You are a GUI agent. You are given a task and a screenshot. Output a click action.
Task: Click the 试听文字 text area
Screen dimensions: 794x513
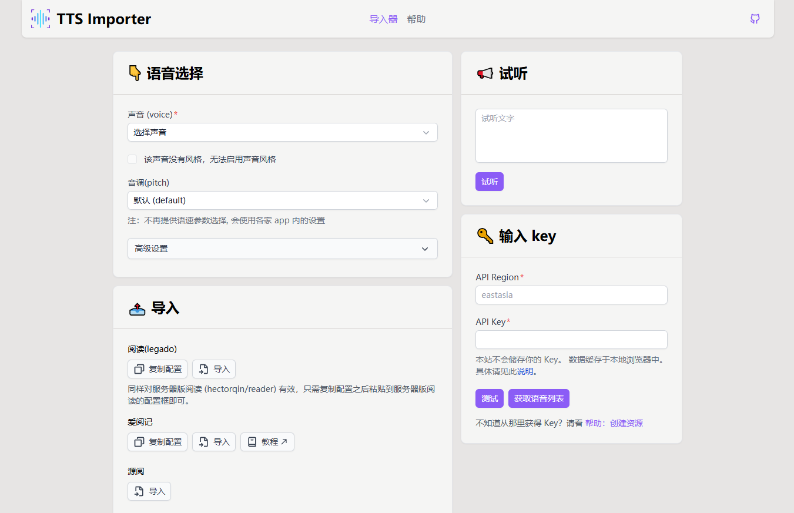pos(571,136)
